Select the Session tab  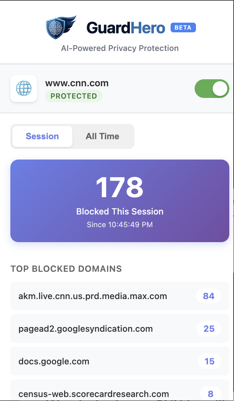click(x=42, y=136)
